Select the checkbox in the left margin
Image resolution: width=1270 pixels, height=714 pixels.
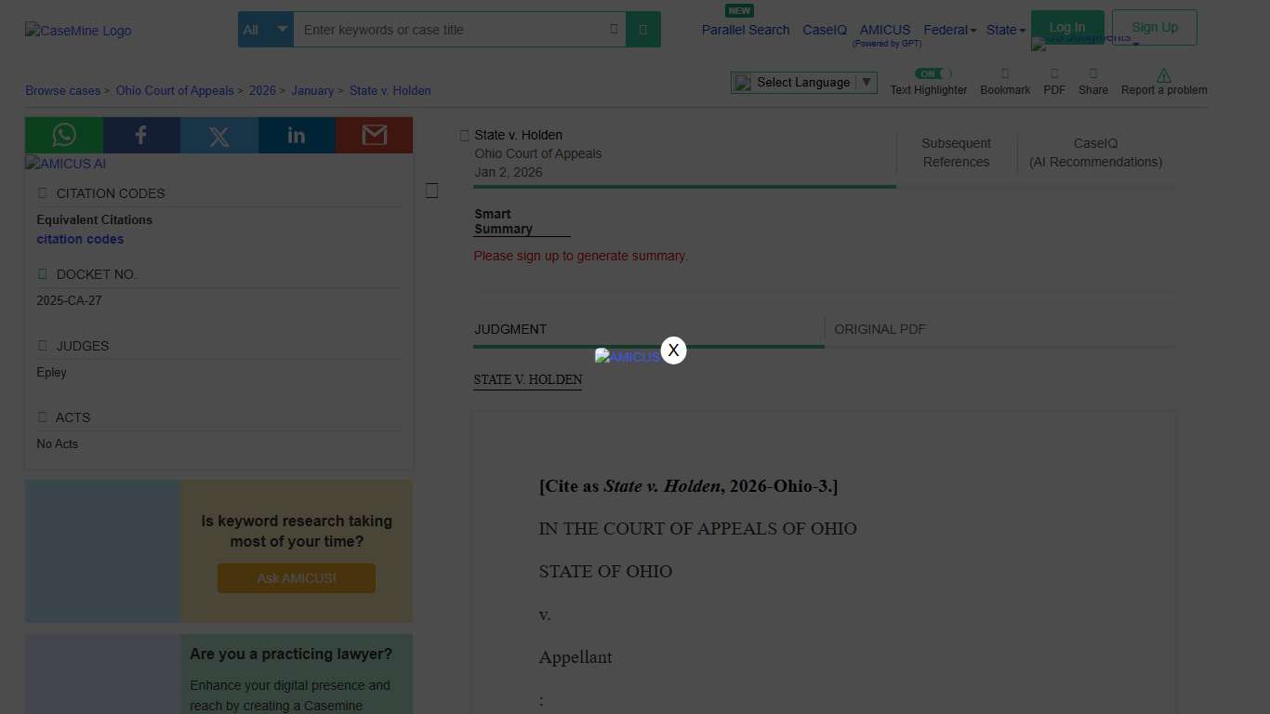(431, 190)
